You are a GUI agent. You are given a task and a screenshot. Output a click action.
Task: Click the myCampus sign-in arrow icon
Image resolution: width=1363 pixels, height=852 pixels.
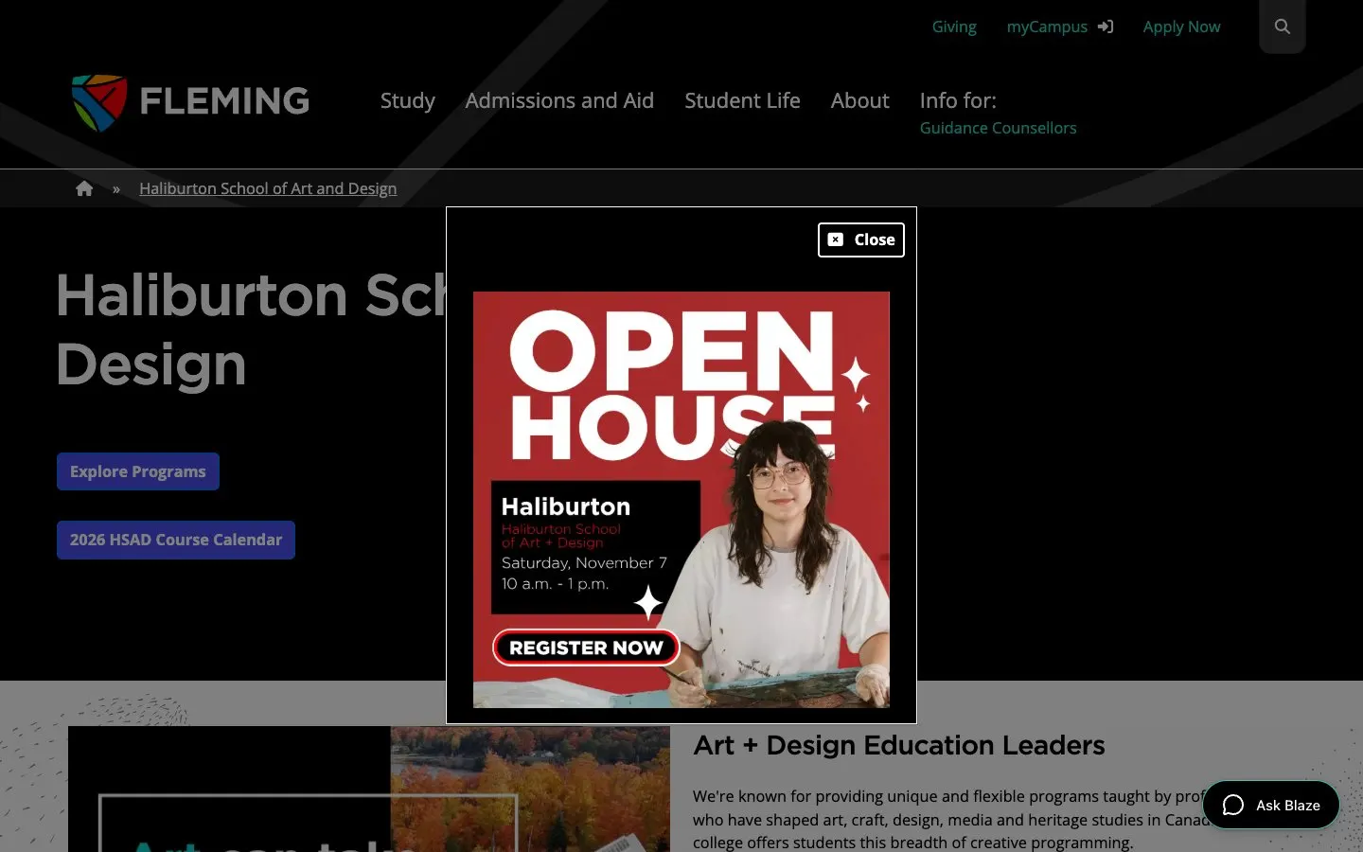tap(1106, 27)
